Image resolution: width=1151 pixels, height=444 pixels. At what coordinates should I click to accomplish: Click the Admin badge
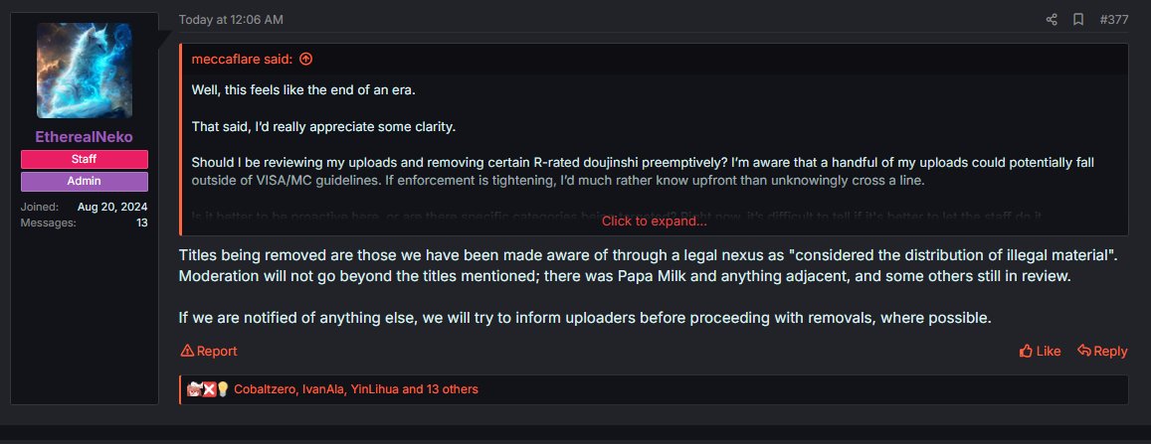pos(85,181)
